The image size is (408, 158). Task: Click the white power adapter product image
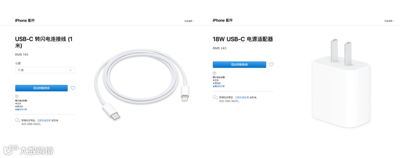pos(341,83)
